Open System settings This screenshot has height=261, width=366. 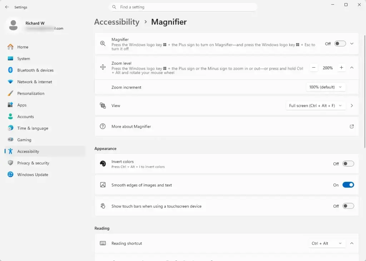coord(45,59)
